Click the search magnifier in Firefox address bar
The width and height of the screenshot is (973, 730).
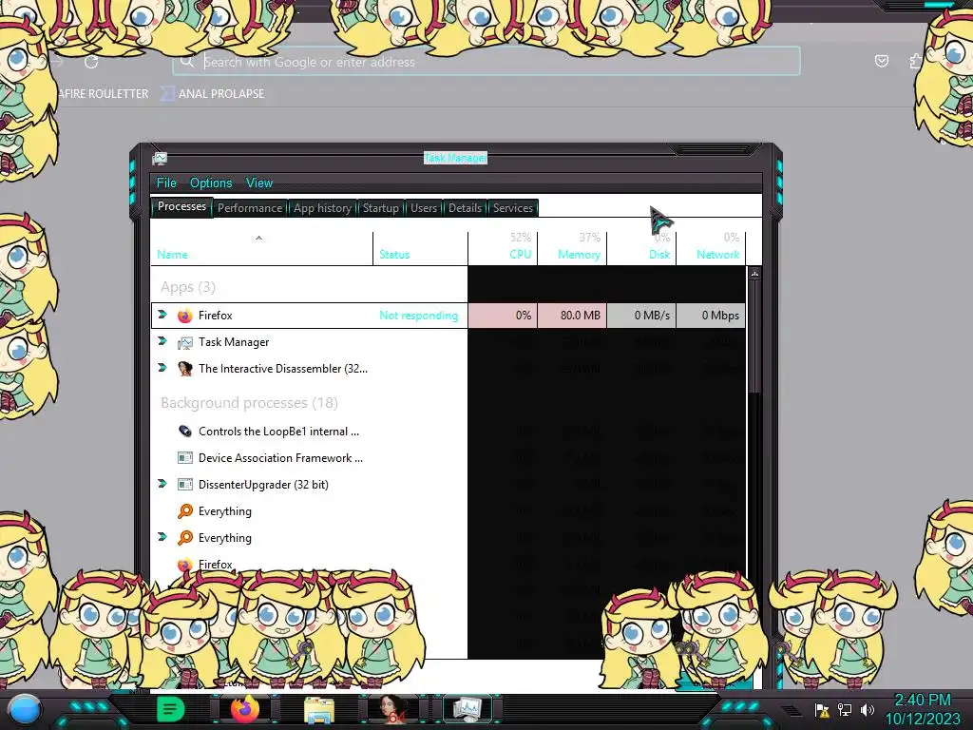[186, 62]
